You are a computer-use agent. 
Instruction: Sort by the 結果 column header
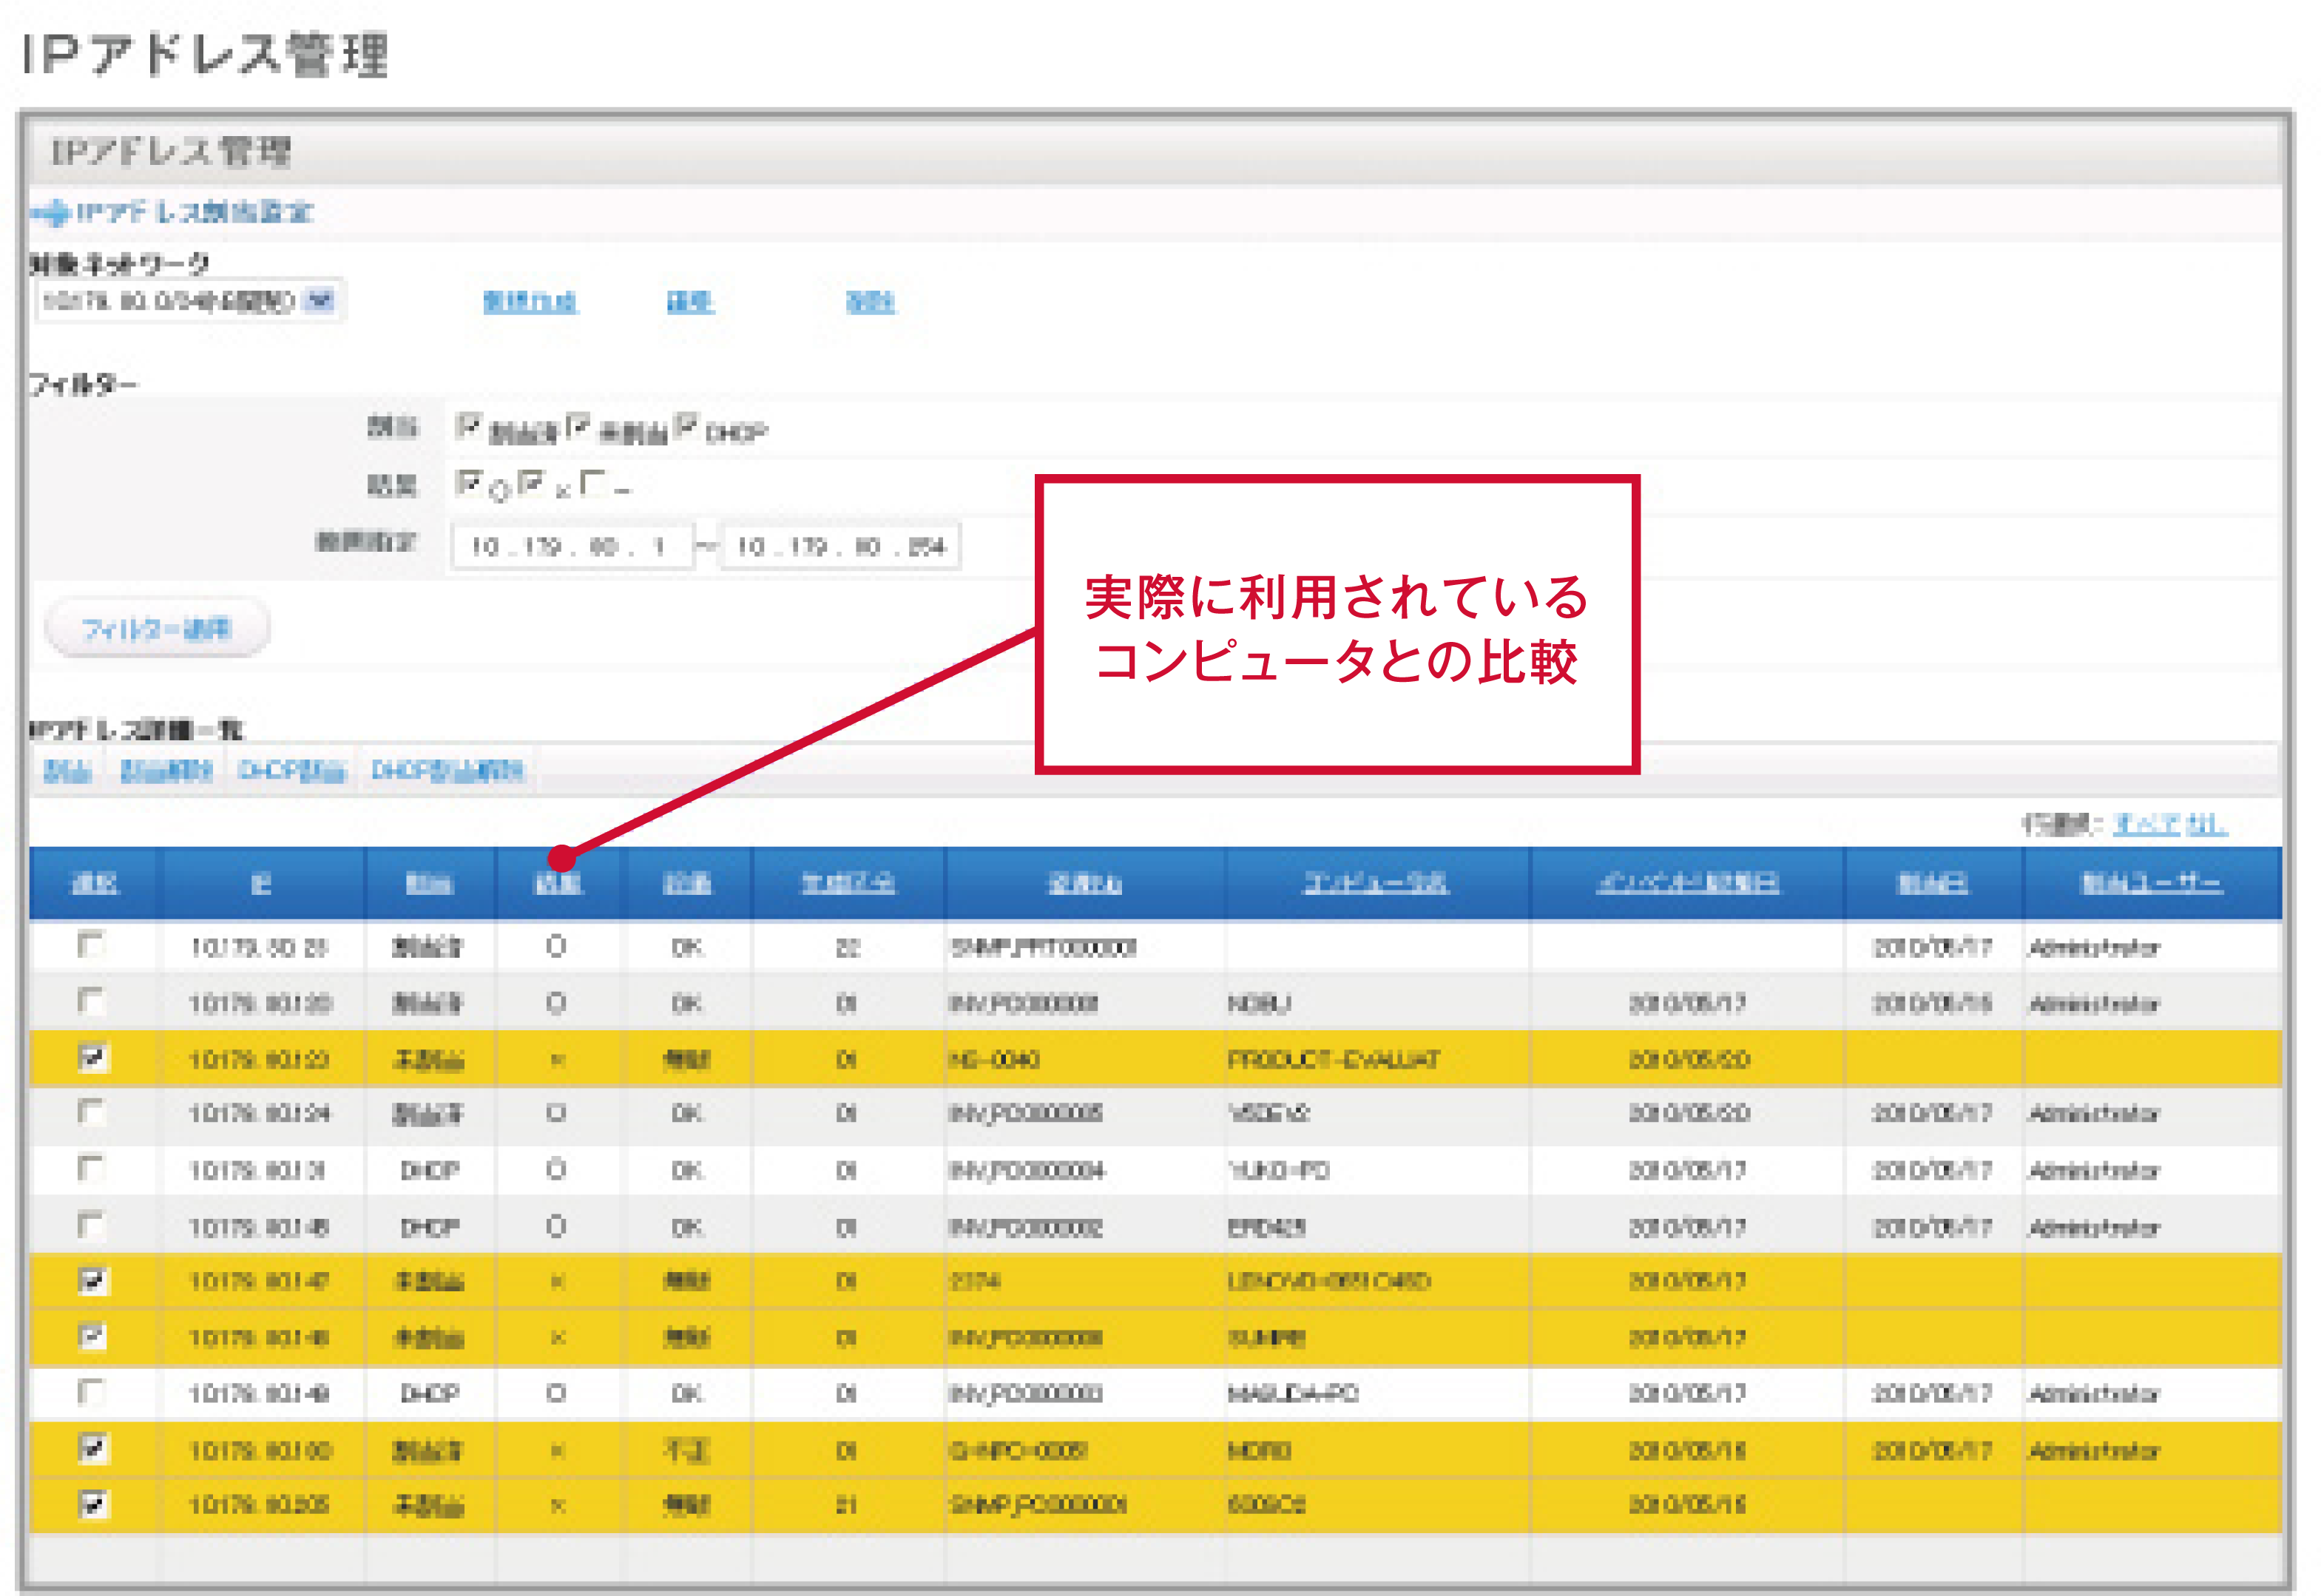(x=558, y=883)
